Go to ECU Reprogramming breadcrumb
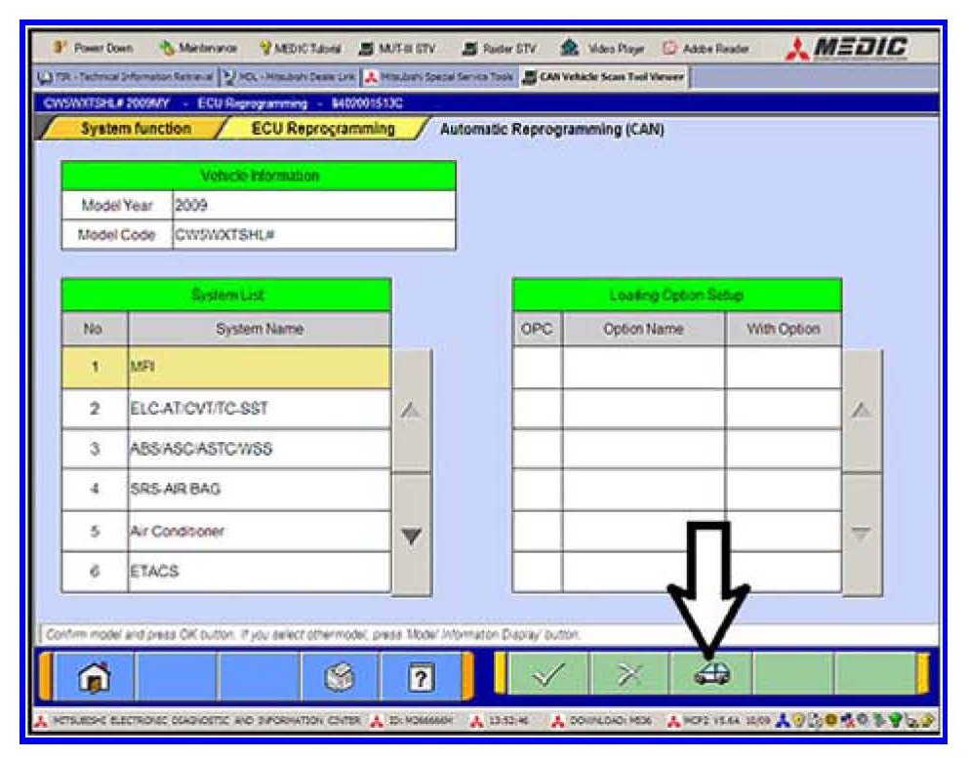The image size is (969, 758). point(322,129)
